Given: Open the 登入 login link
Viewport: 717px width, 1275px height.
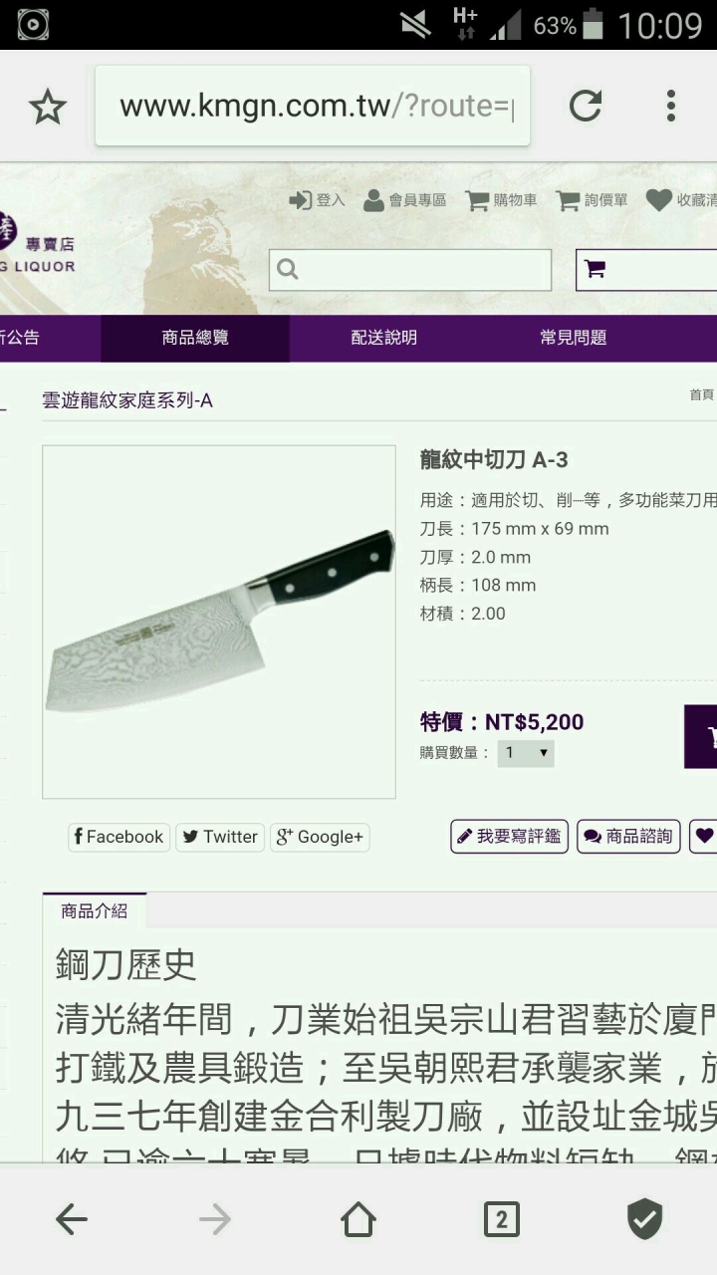Looking at the screenshot, I should coord(317,200).
